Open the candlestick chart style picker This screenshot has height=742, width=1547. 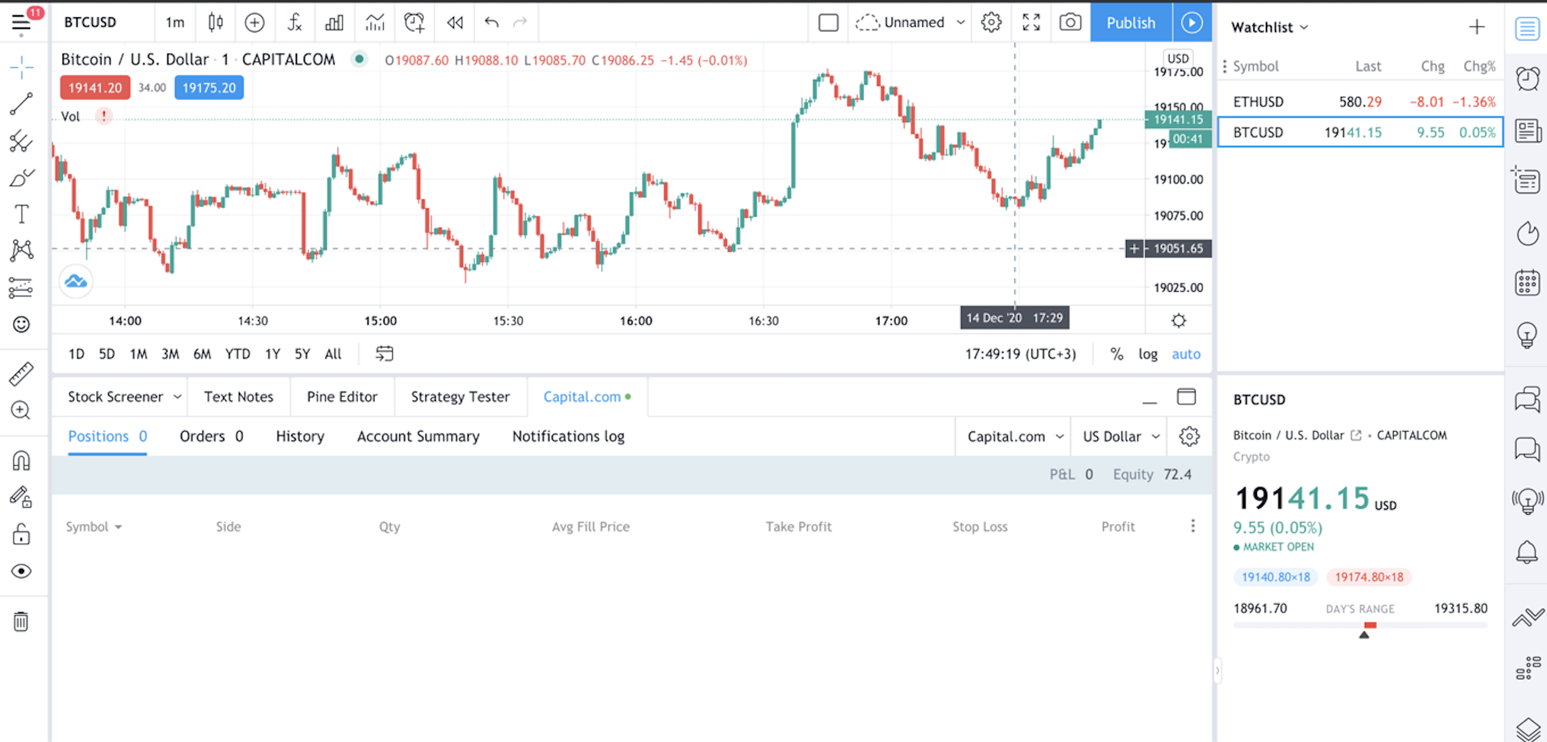[216, 23]
